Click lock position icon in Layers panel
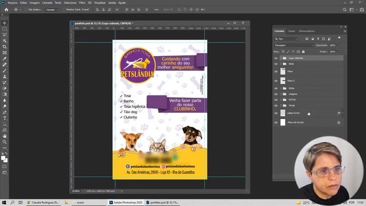366x206 pixels. tap(293, 51)
